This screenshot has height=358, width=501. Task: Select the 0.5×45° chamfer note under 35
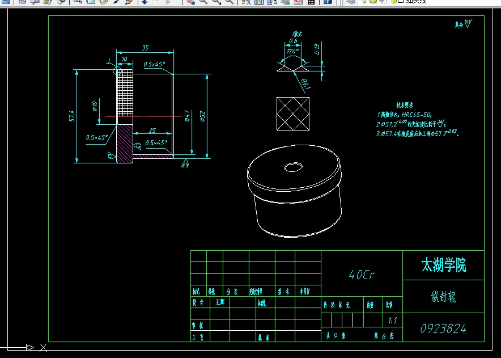154,64
